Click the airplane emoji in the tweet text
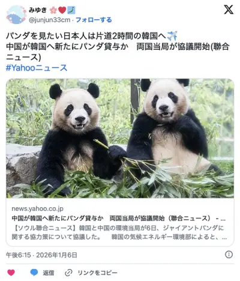The image size is (240, 281). pos(172,36)
